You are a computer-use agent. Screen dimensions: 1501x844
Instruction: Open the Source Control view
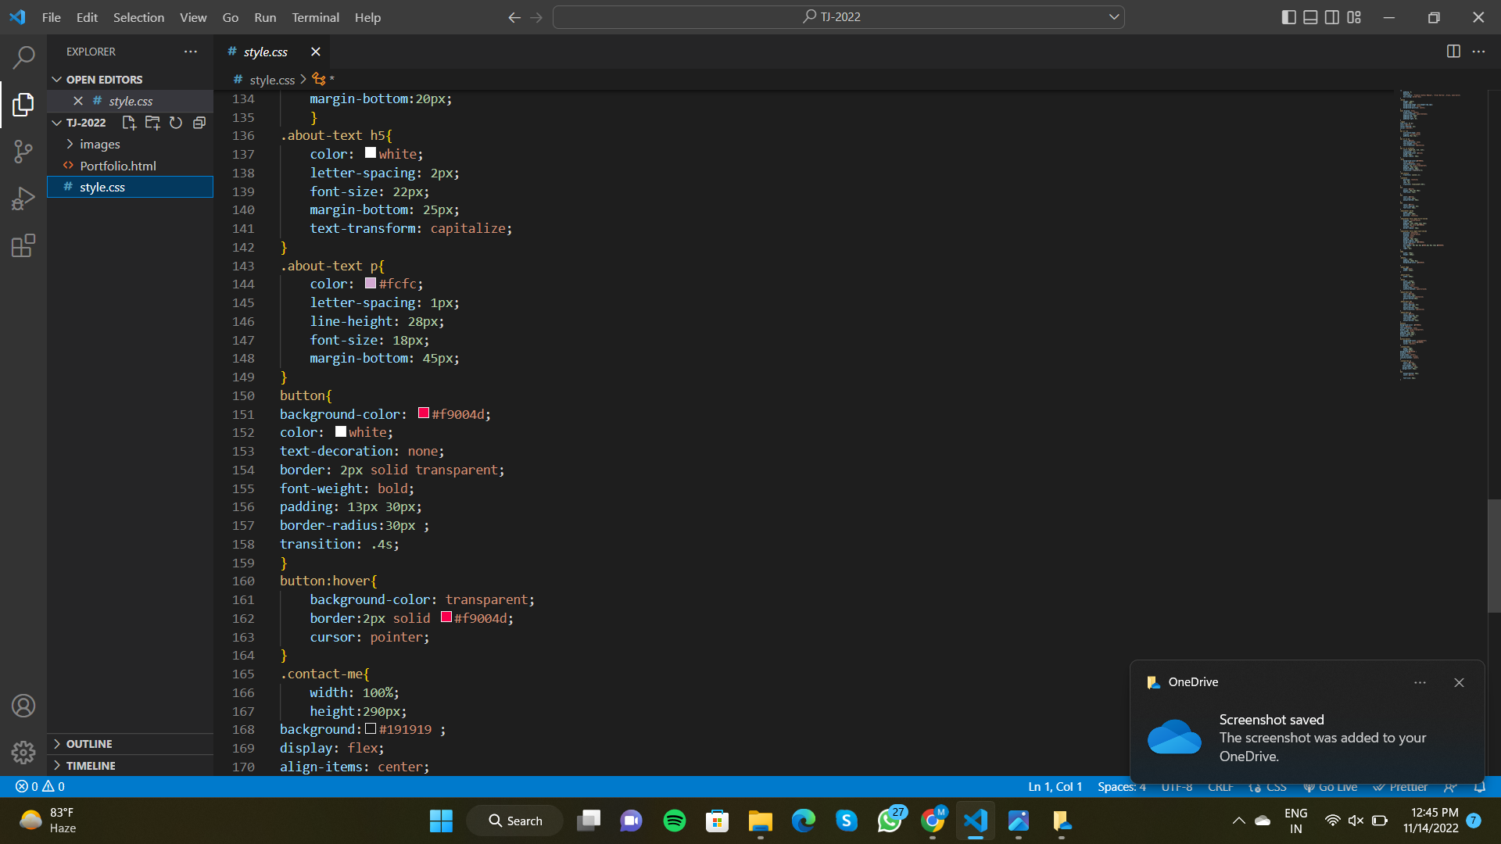click(x=23, y=152)
